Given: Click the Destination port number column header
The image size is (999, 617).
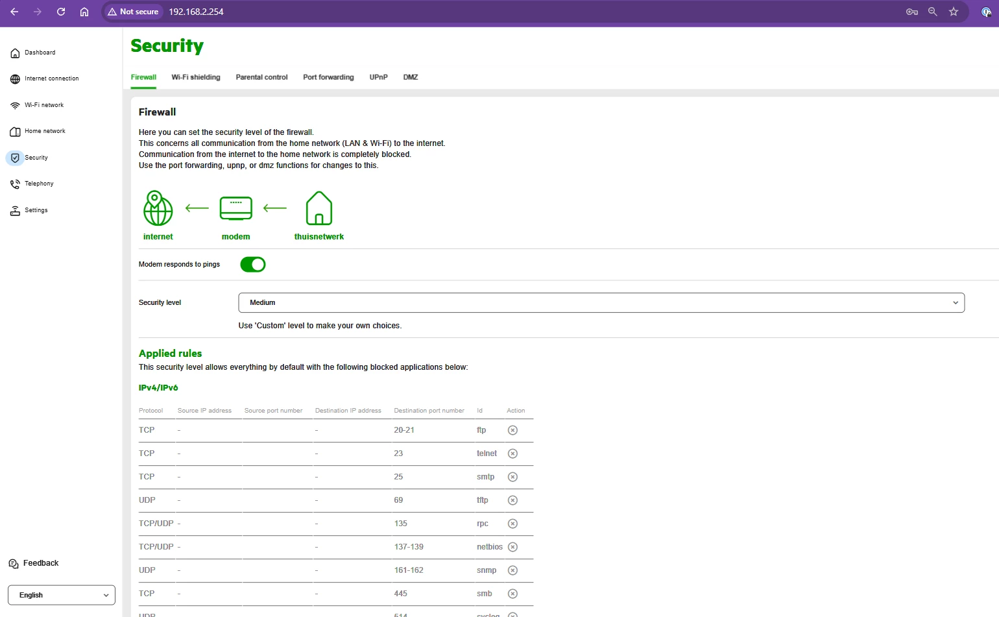Looking at the screenshot, I should pos(429,411).
